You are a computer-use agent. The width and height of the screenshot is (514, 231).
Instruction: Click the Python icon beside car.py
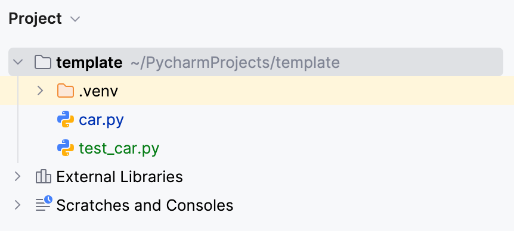(65, 119)
